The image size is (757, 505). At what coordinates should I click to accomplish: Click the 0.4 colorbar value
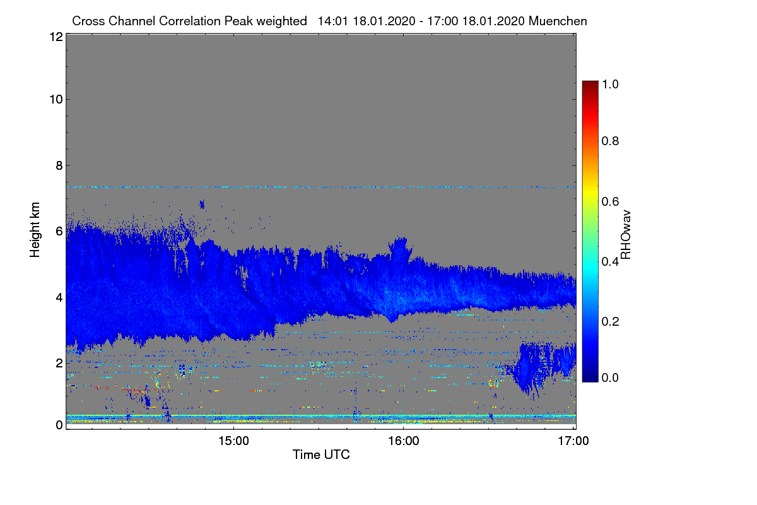point(611,261)
